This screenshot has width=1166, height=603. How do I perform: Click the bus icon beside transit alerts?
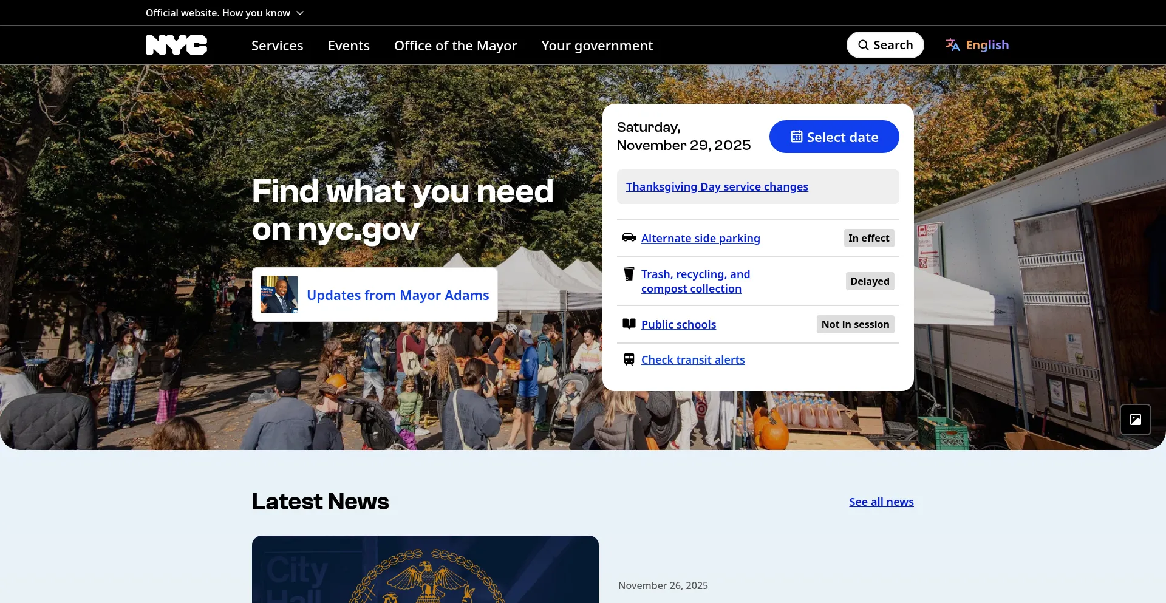(x=629, y=359)
